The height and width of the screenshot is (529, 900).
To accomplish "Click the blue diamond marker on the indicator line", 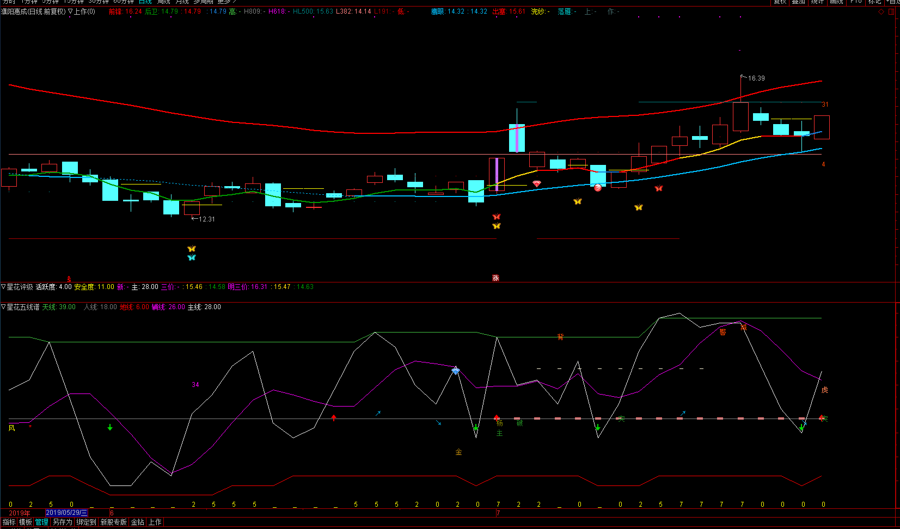I will pos(456,371).
